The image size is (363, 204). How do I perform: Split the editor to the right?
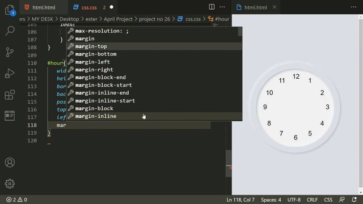212,7
